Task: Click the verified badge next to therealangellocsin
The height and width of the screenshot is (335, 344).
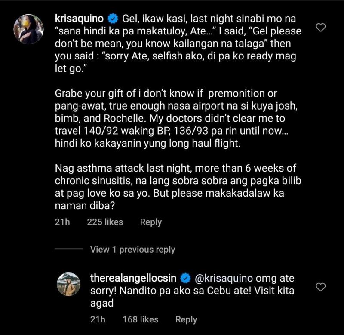Action: pyautogui.click(x=186, y=278)
